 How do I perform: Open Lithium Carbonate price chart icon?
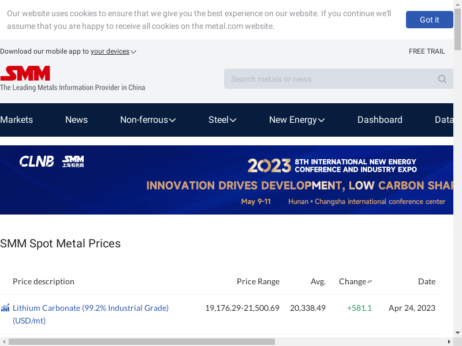point(5,308)
